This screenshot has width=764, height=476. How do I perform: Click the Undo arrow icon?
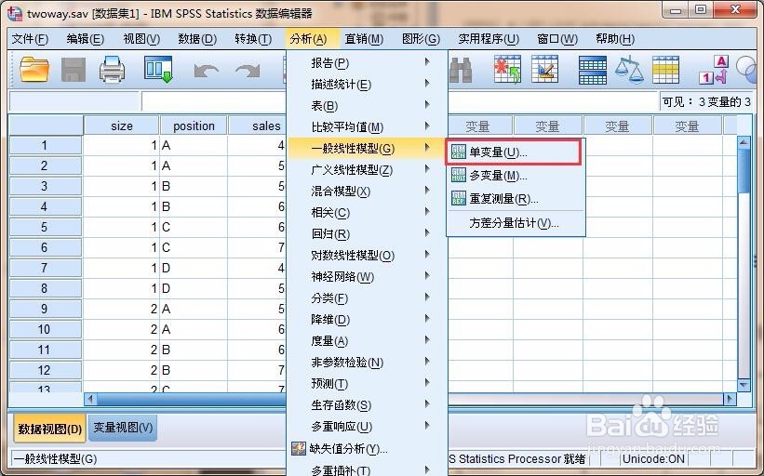(206, 71)
